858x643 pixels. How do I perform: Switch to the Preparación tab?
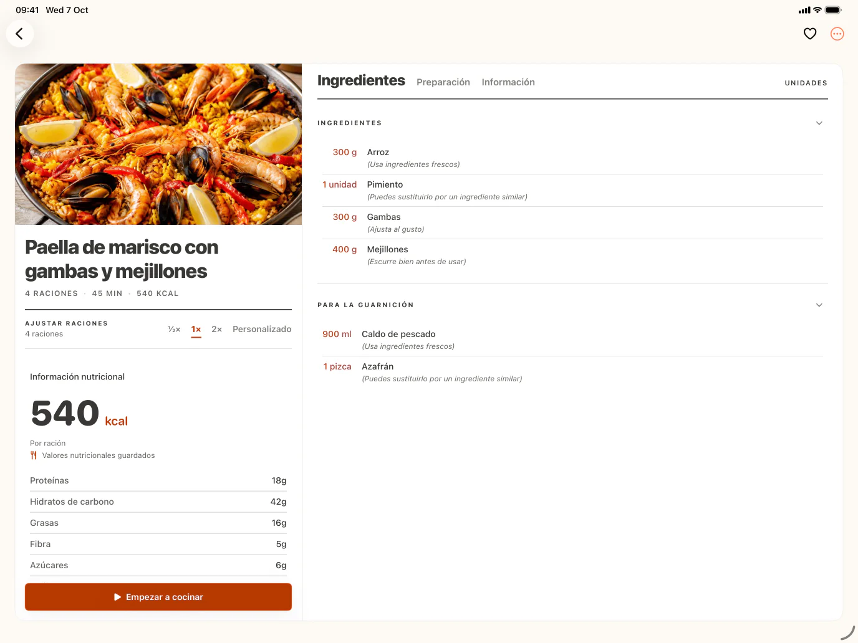tap(443, 82)
